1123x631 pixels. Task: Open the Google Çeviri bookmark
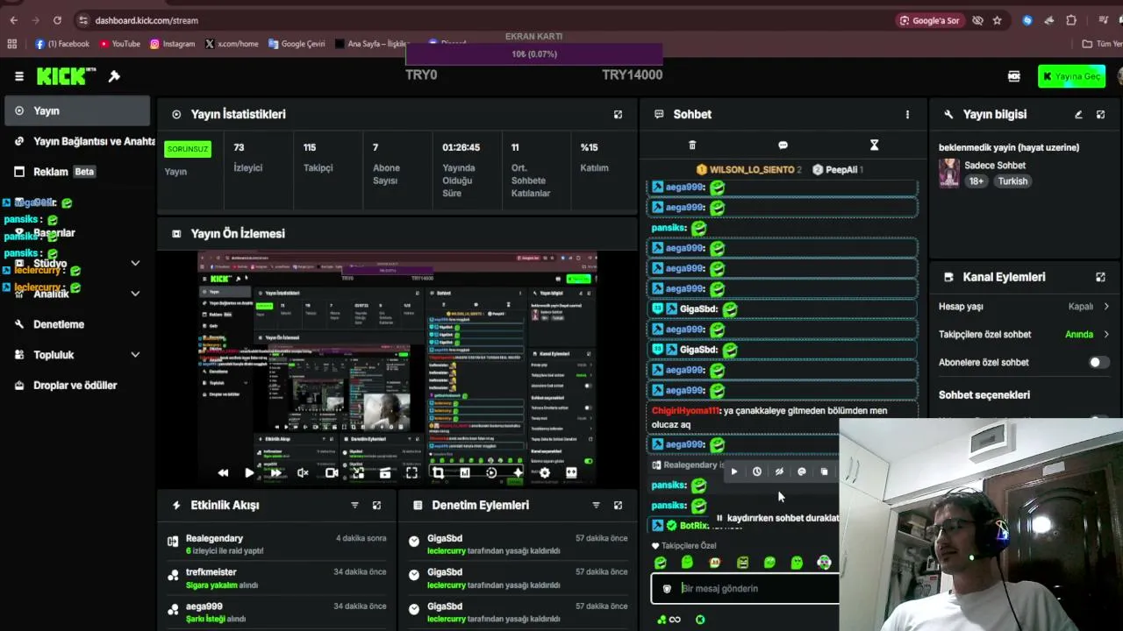[297, 44]
